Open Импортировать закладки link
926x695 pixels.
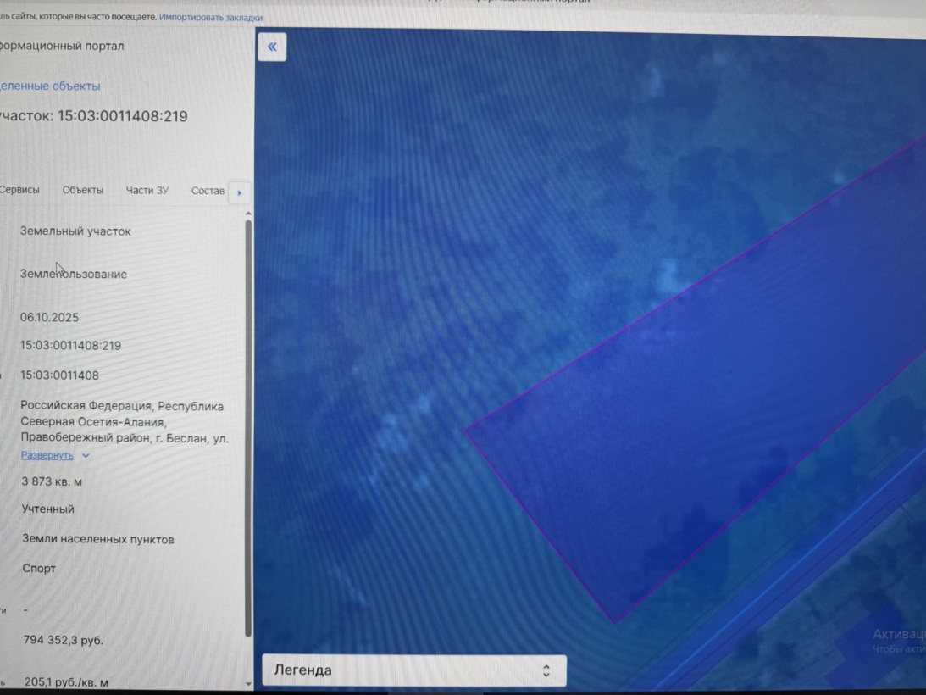(211, 18)
